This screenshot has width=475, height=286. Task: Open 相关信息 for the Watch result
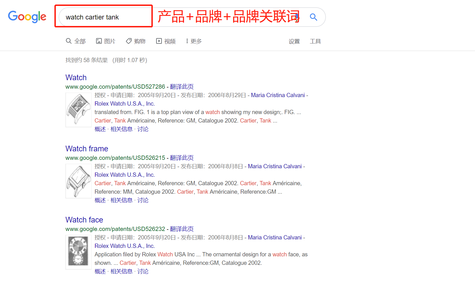click(x=121, y=129)
